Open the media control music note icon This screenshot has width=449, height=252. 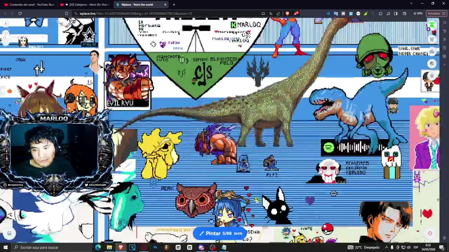[388, 14]
